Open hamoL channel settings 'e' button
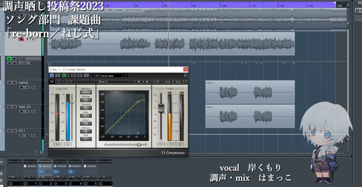Screen dimensions: 362x187 coord(33,87)
